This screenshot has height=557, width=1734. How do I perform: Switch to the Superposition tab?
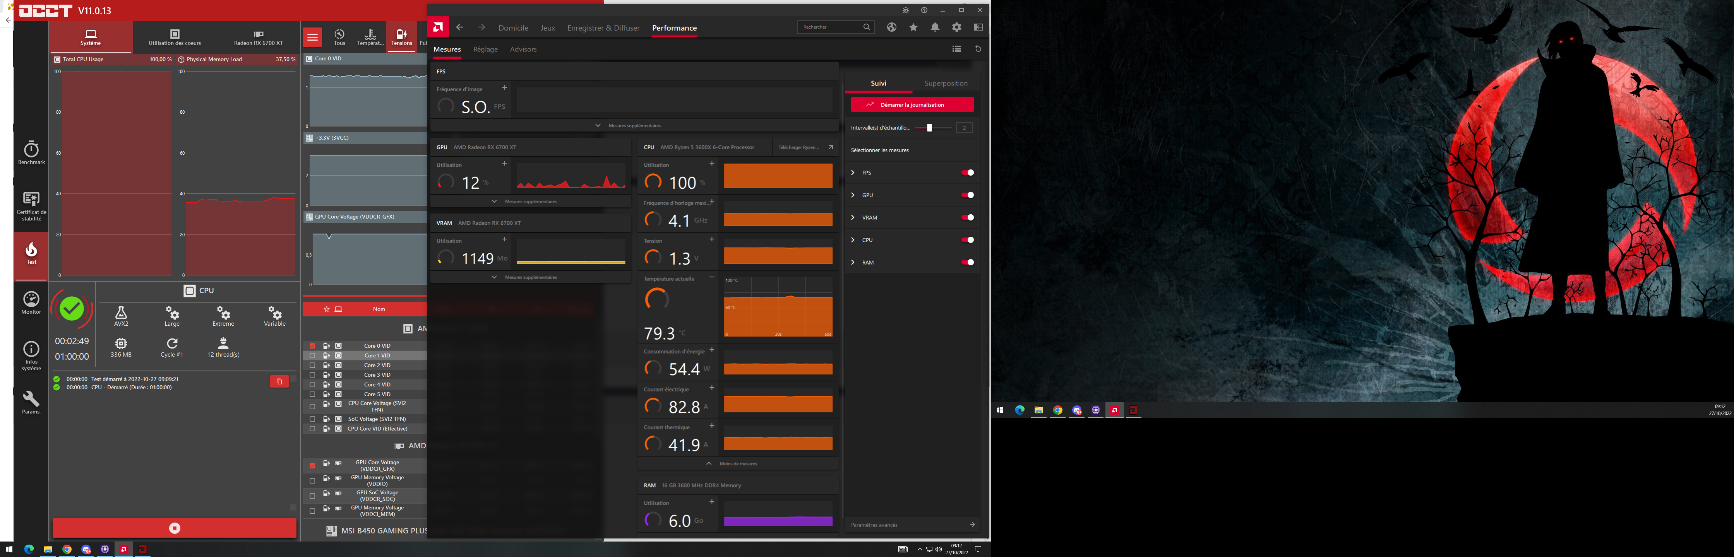[x=946, y=84]
